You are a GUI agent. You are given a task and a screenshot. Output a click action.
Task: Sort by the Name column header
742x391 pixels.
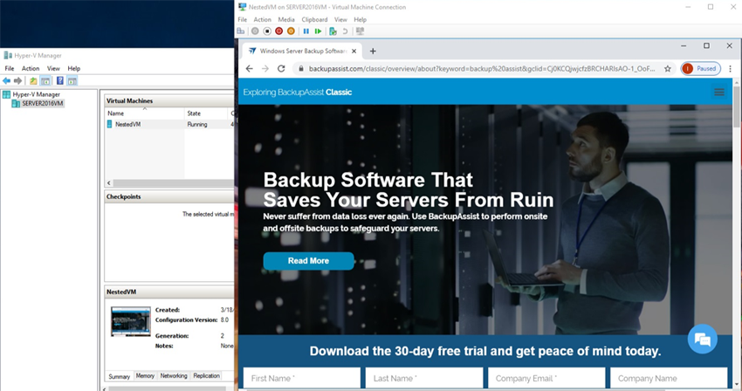coord(144,113)
